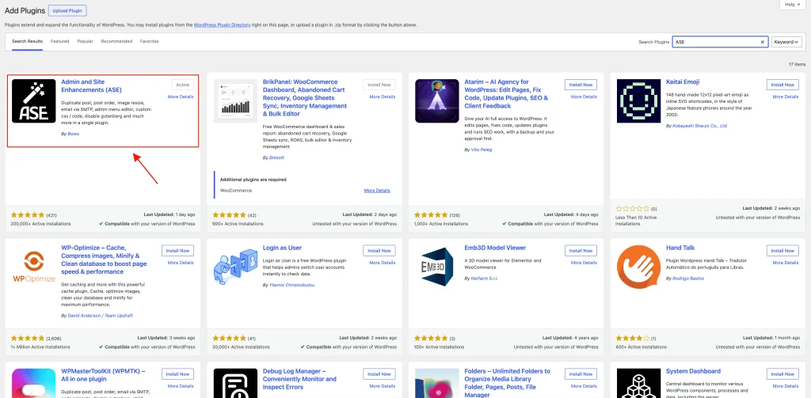Screen dimensions: 811x398
Task: Open the Admin and Site Enhancements ASE icon
Action: [33, 100]
